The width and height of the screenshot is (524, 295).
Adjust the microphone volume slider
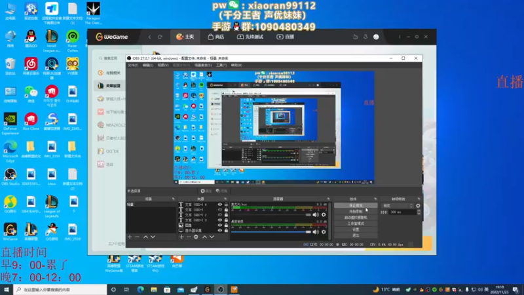coord(271,215)
